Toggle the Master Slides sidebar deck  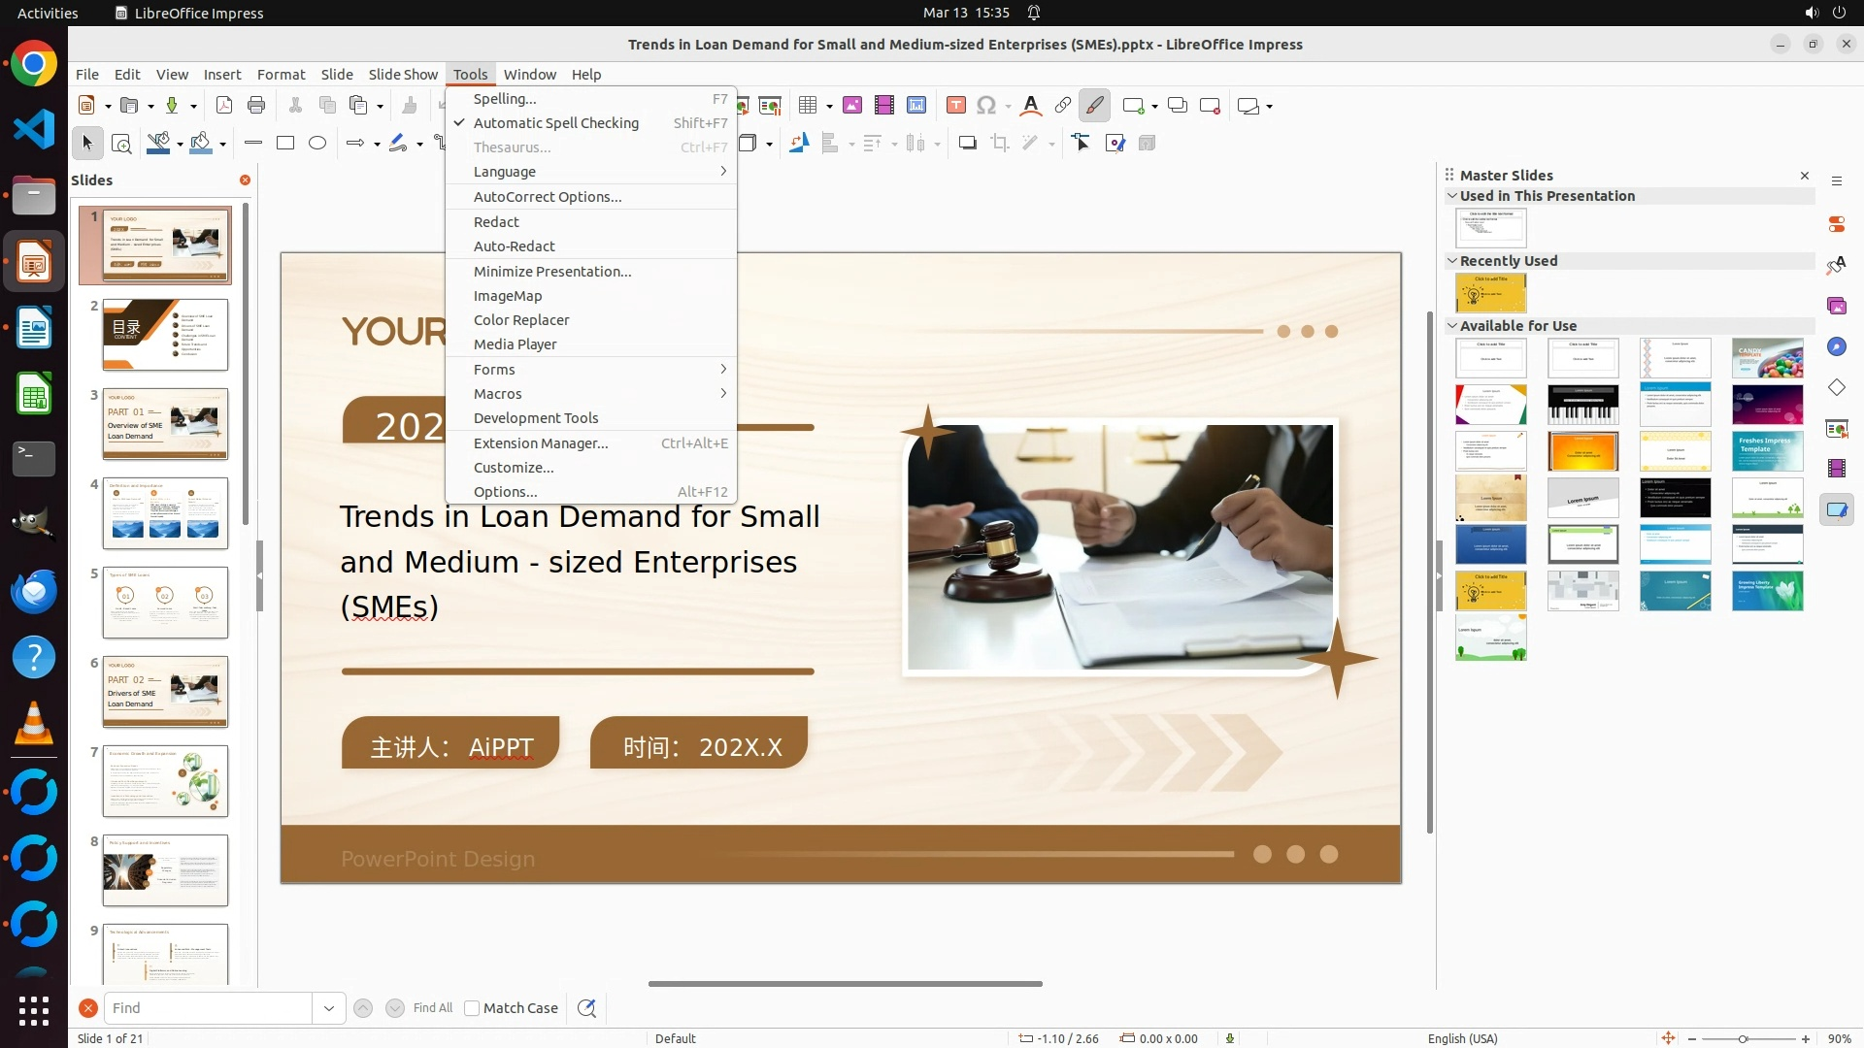pos(1836,509)
